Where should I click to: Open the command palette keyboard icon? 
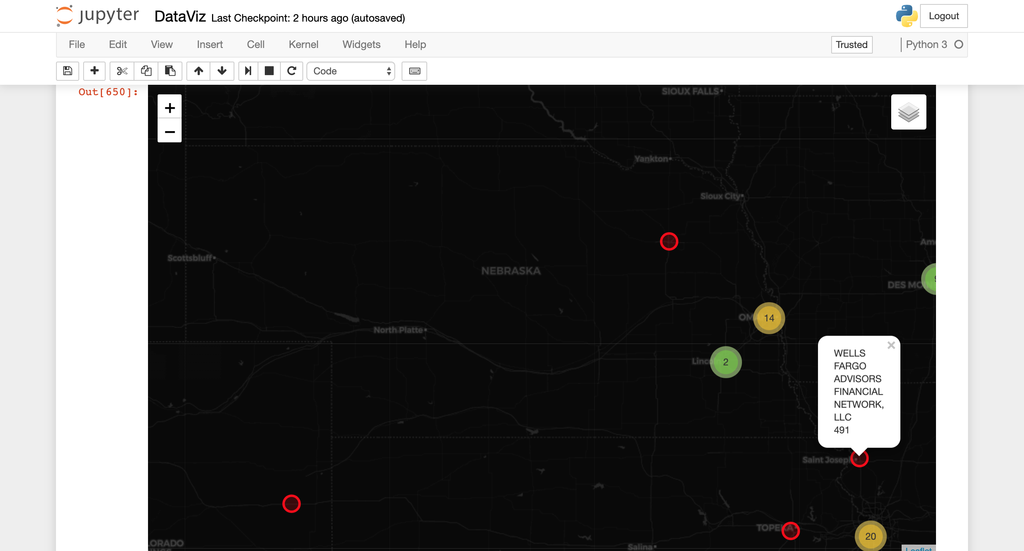pyautogui.click(x=414, y=71)
